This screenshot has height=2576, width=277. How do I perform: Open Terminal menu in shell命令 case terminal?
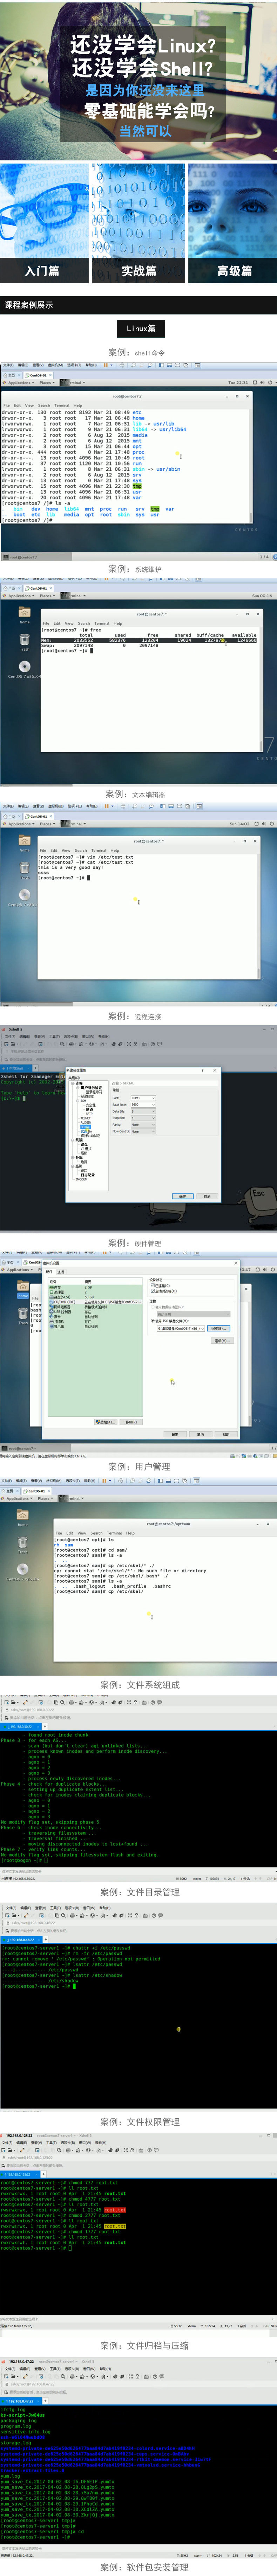pos(61,406)
